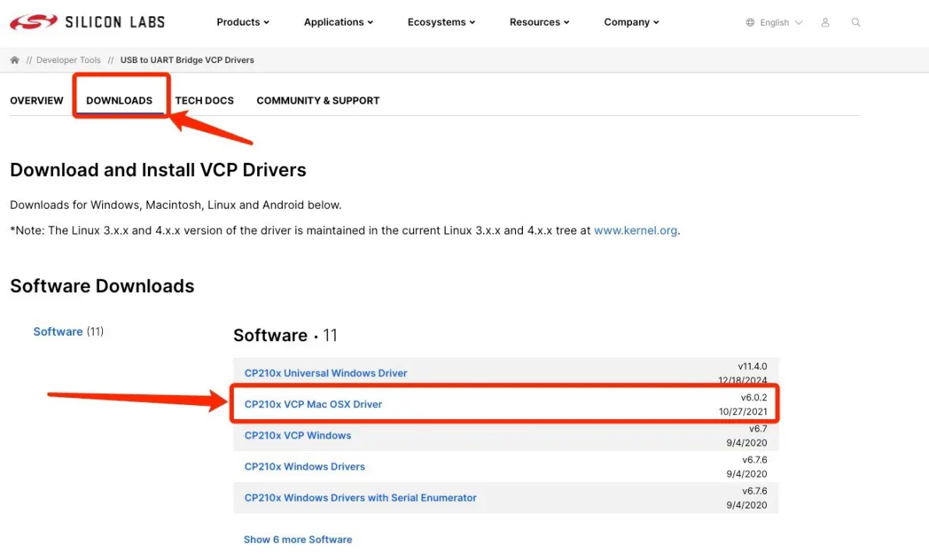Click the Silicon Labs logo
The height and width of the screenshot is (560, 929).
click(x=87, y=22)
